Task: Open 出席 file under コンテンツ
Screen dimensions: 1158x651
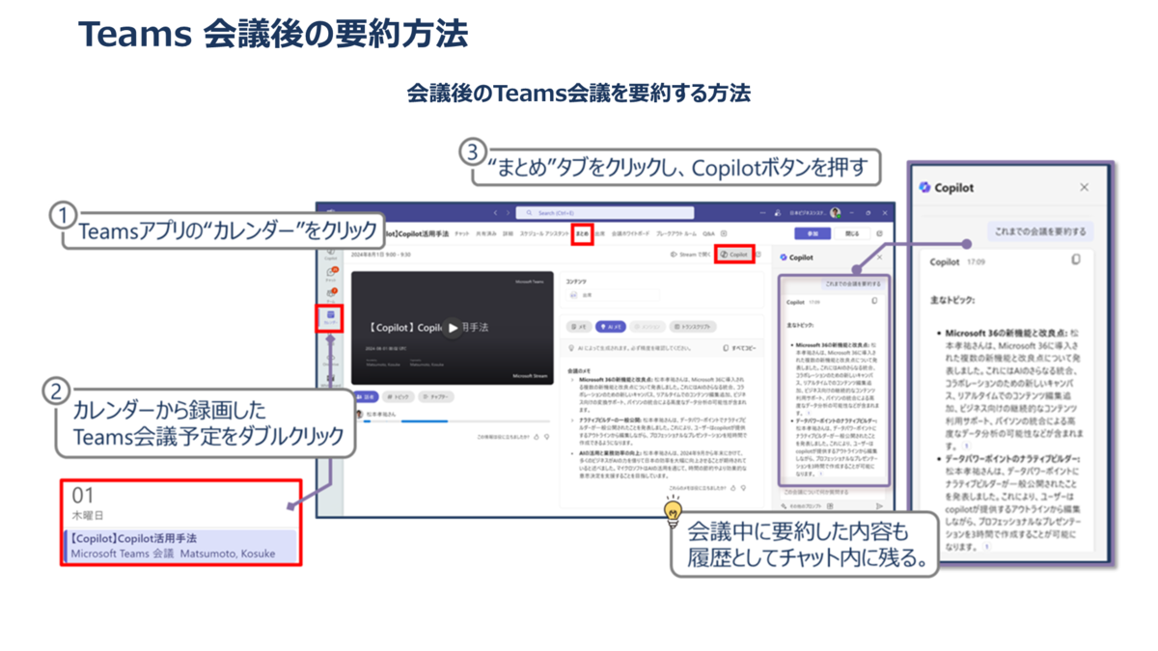Action: coord(613,295)
